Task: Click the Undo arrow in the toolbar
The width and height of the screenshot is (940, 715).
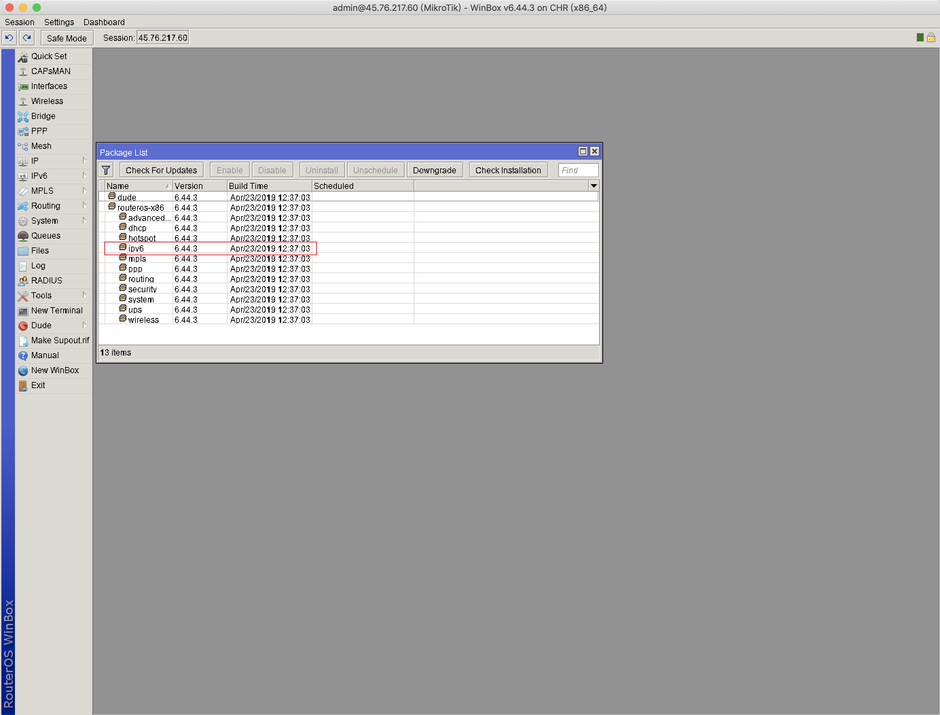Action: click(9, 38)
